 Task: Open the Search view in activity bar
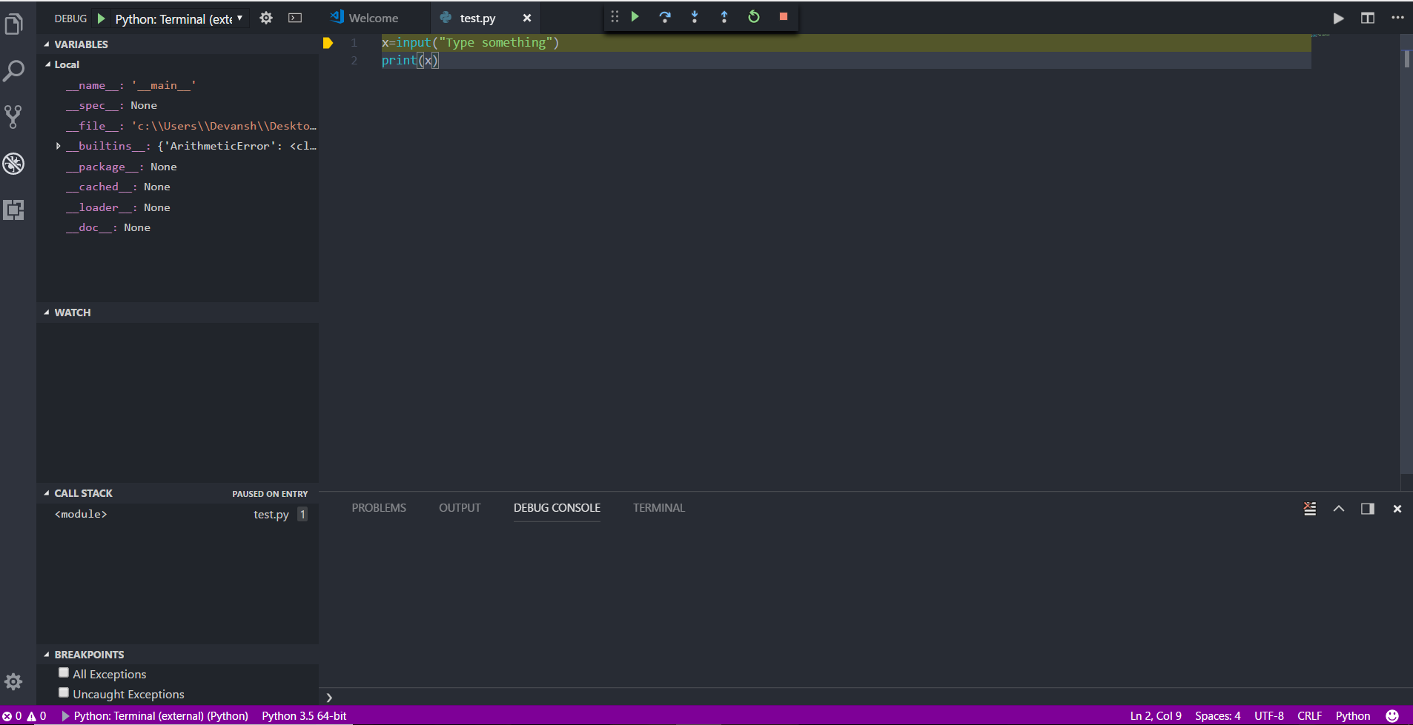[14, 70]
